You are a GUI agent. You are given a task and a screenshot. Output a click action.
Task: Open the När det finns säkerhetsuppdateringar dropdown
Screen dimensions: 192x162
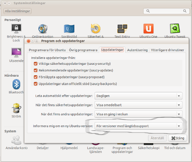(138, 105)
